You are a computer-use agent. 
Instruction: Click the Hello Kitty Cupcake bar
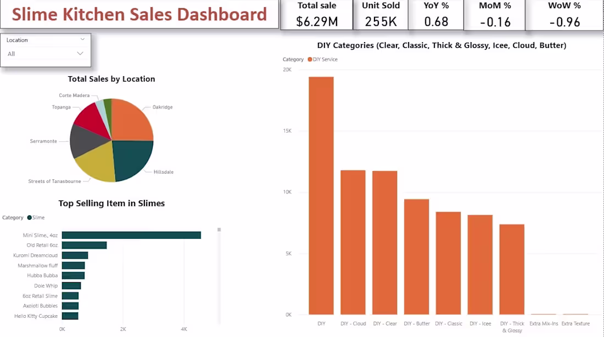70,316
